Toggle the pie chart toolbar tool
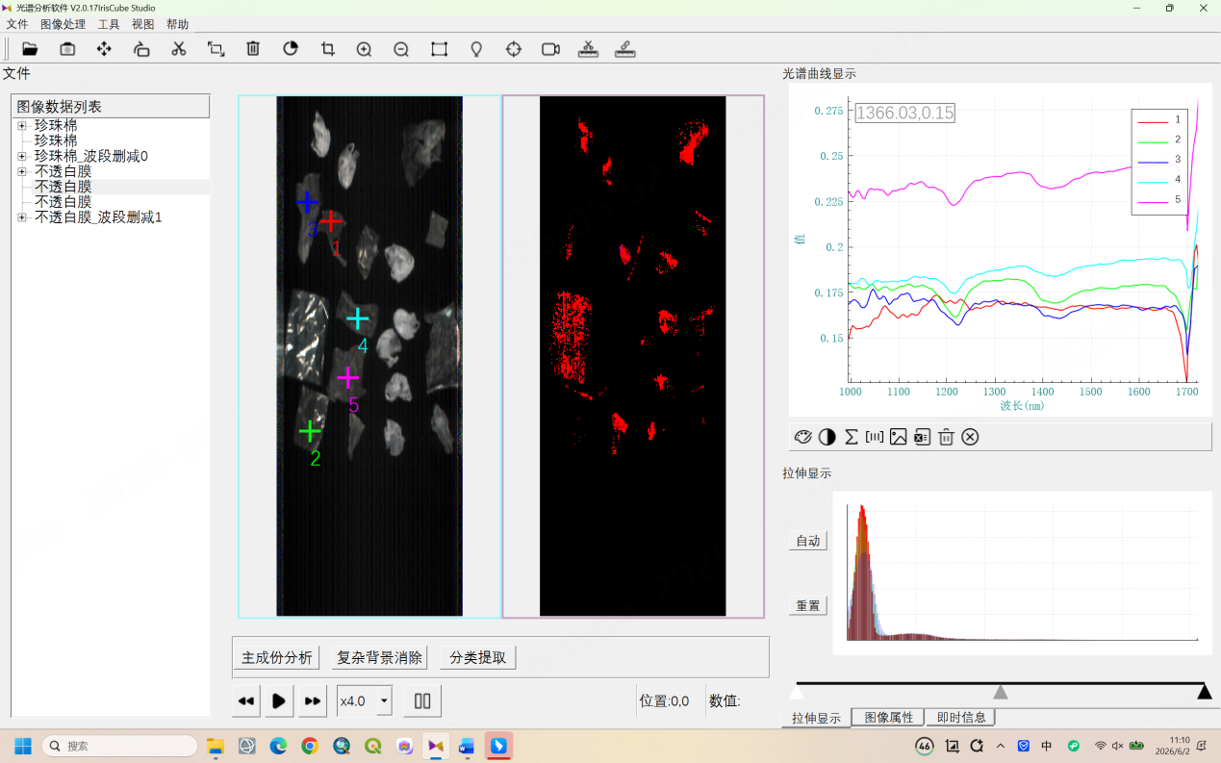 tap(291, 49)
